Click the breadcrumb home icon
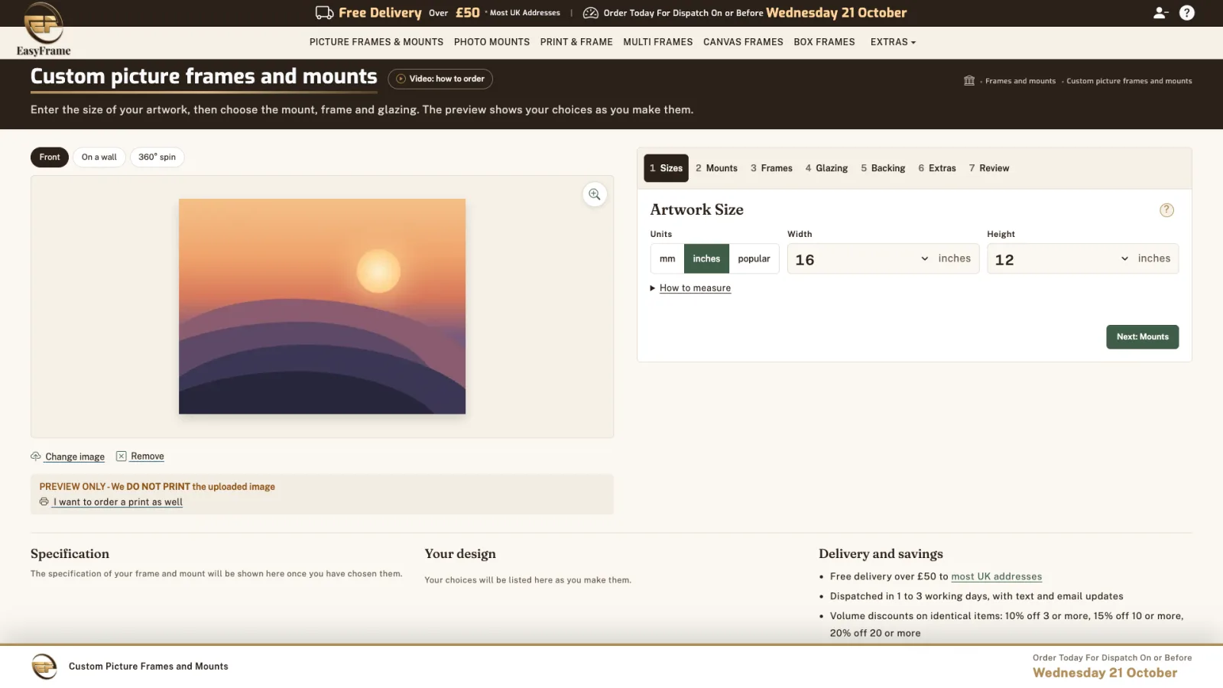The image size is (1223, 688). (x=969, y=81)
